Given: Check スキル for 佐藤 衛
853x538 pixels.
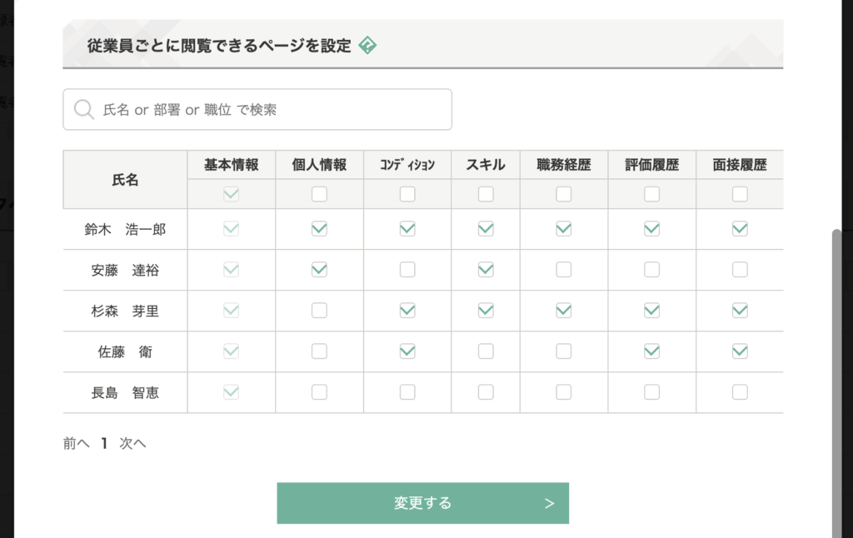Looking at the screenshot, I should (486, 351).
